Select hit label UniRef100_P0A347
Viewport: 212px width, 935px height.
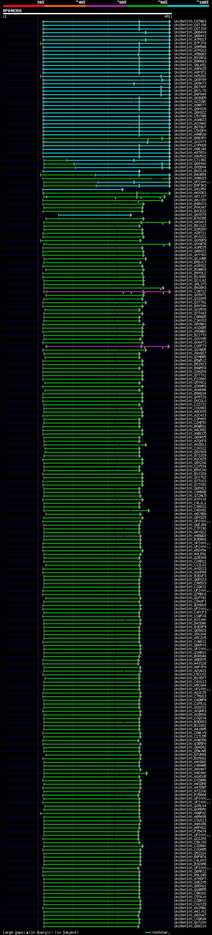[x=190, y=208]
